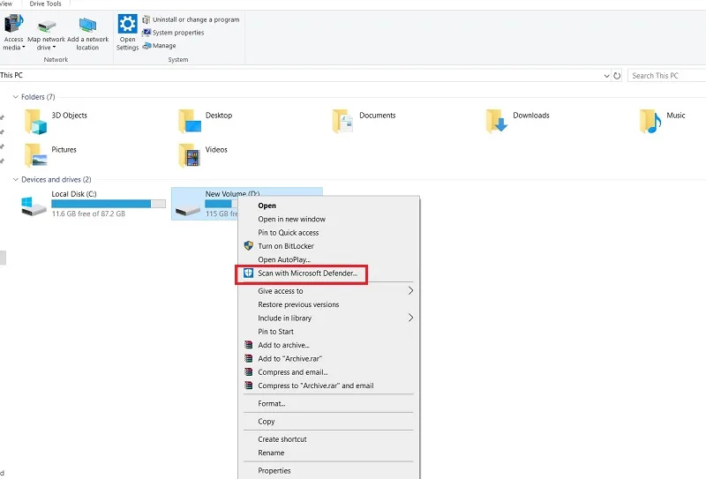
Task: Collapse the Folders (7) section
Action: (x=15, y=97)
